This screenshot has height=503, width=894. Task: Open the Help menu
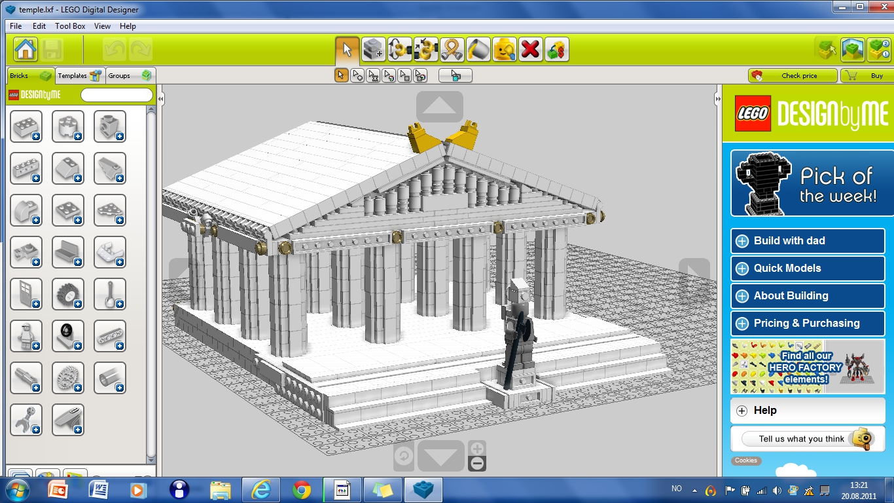(x=128, y=26)
